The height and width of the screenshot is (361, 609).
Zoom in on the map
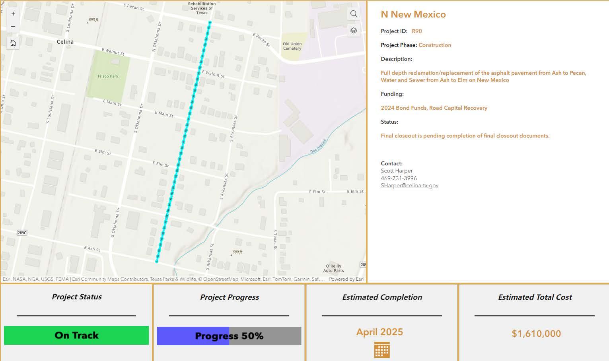click(13, 14)
